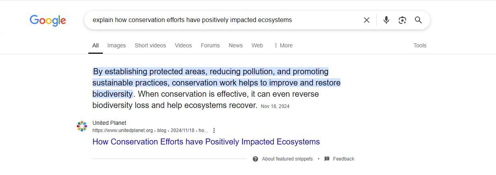The width and height of the screenshot is (496, 175).
Task: Switch to the Images tab
Action: click(116, 45)
